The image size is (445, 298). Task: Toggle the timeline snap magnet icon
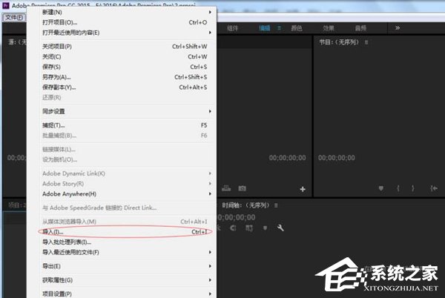233,228
